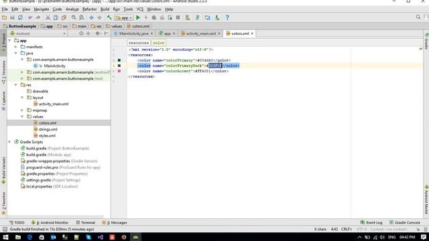Open the Build menu
Screen dimensions: 429x241
(105, 9)
